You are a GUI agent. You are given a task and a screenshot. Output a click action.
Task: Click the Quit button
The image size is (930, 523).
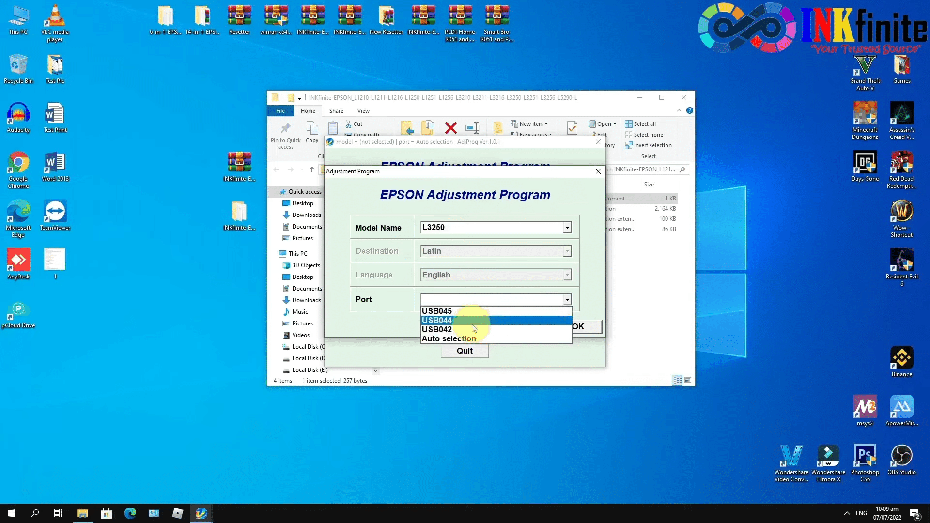pyautogui.click(x=465, y=351)
